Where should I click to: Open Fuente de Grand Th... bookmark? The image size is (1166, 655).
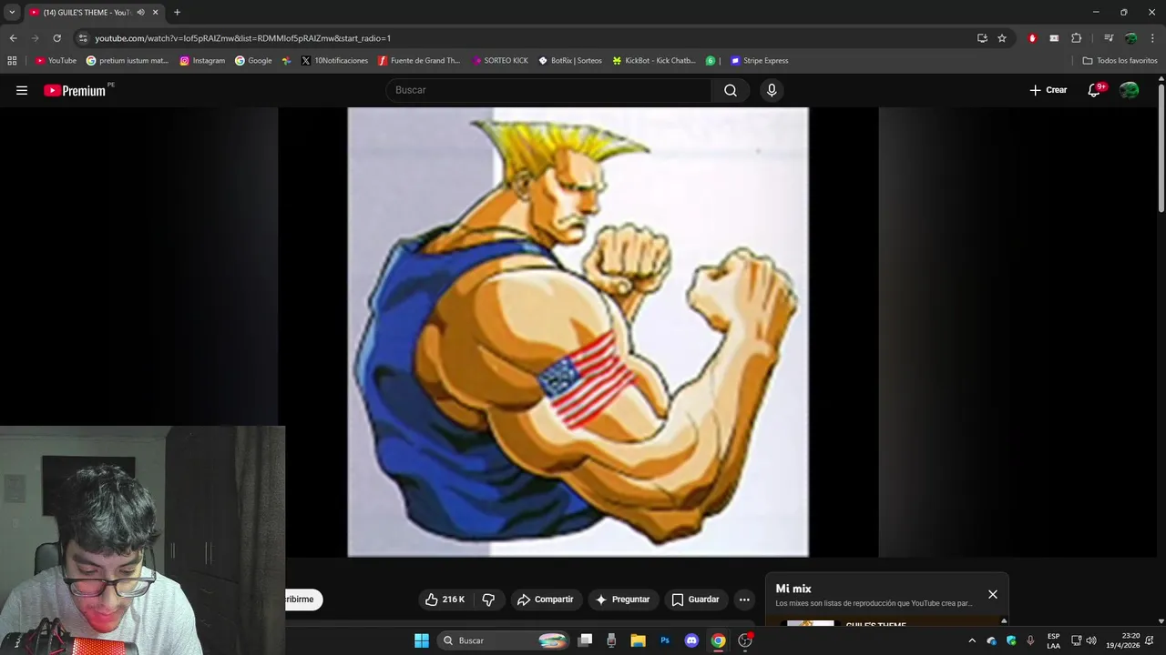[x=419, y=61]
